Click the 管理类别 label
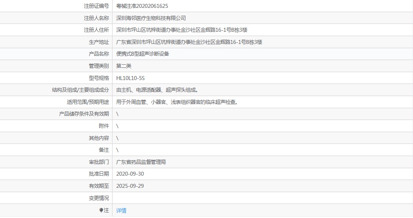 [x=99, y=66]
